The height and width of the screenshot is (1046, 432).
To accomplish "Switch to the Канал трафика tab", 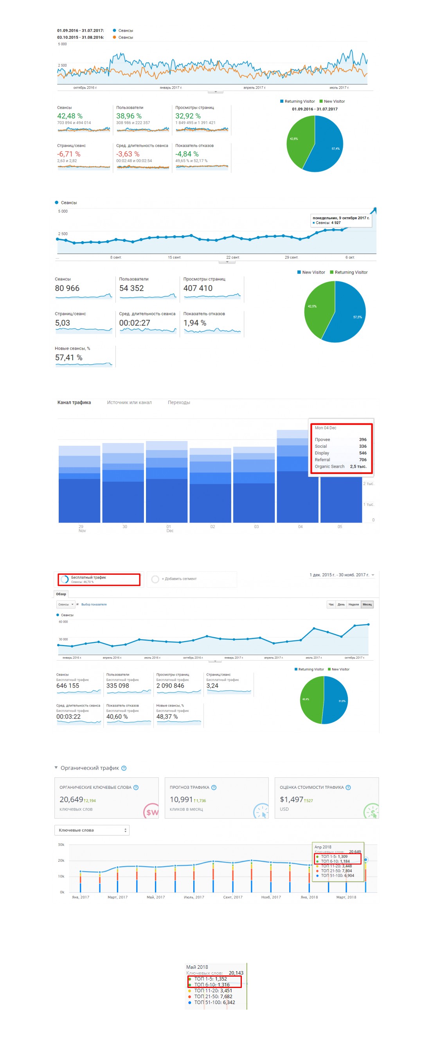I will click(x=74, y=402).
